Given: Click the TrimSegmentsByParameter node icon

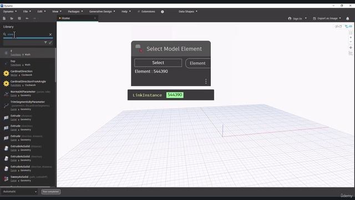Looking at the screenshot, I should tap(6, 106).
